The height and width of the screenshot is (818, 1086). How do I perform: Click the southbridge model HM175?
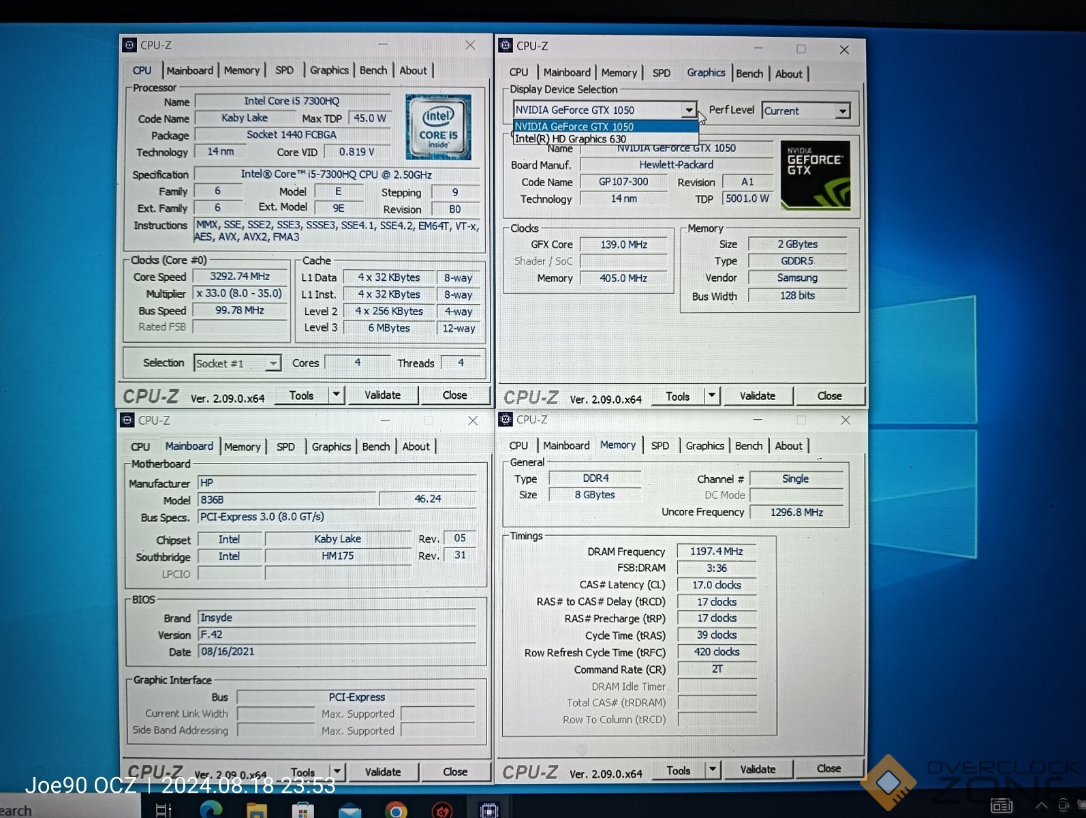pyautogui.click(x=338, y=556)
